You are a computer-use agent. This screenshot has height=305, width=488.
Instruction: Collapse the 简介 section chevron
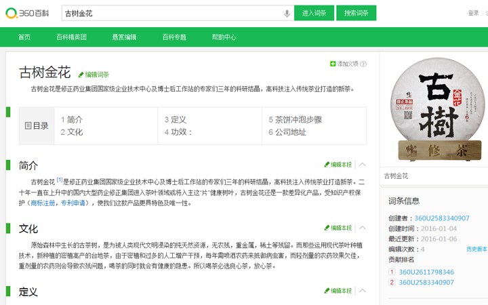362,165
